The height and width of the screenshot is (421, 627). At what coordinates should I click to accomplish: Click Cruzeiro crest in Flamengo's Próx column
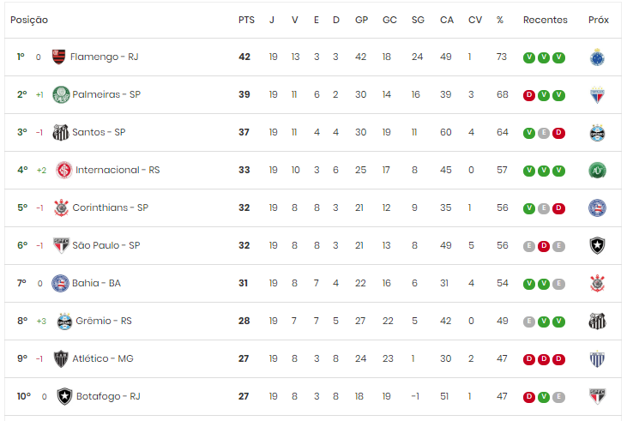(597, 57)
